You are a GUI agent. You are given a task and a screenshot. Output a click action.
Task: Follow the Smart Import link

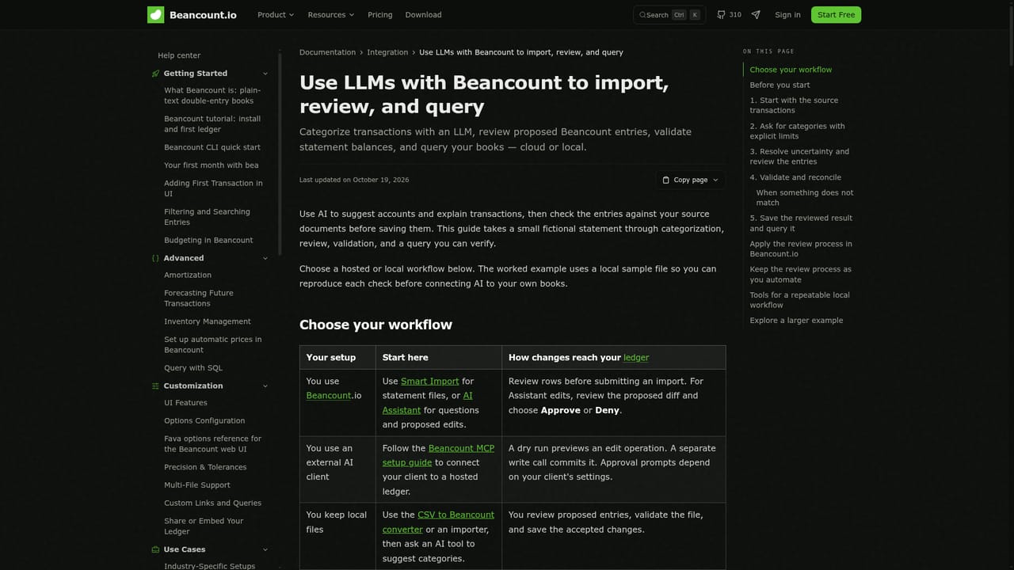pos(430,381)
